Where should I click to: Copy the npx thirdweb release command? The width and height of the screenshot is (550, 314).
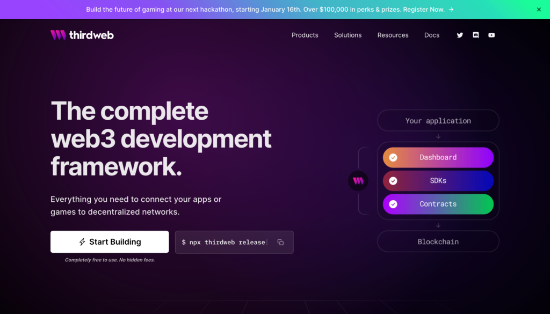(280, 242)
